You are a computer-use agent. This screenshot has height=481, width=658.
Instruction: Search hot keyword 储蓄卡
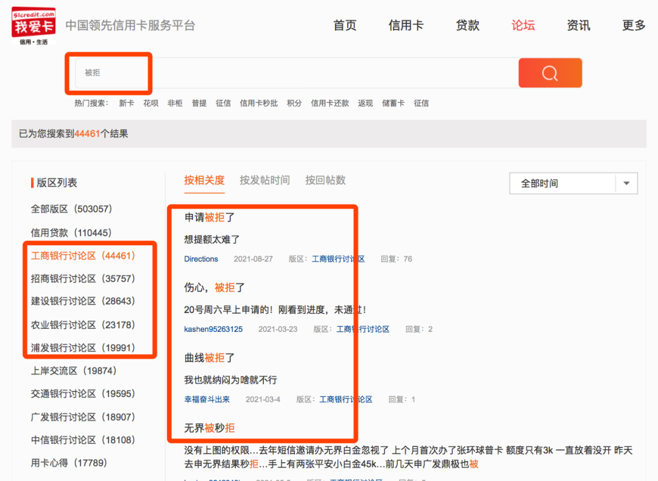[x=393, y=103]
